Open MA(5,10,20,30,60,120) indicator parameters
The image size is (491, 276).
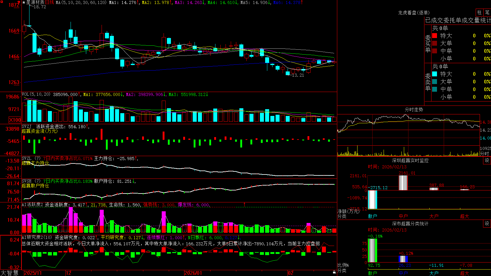point(81,2)
